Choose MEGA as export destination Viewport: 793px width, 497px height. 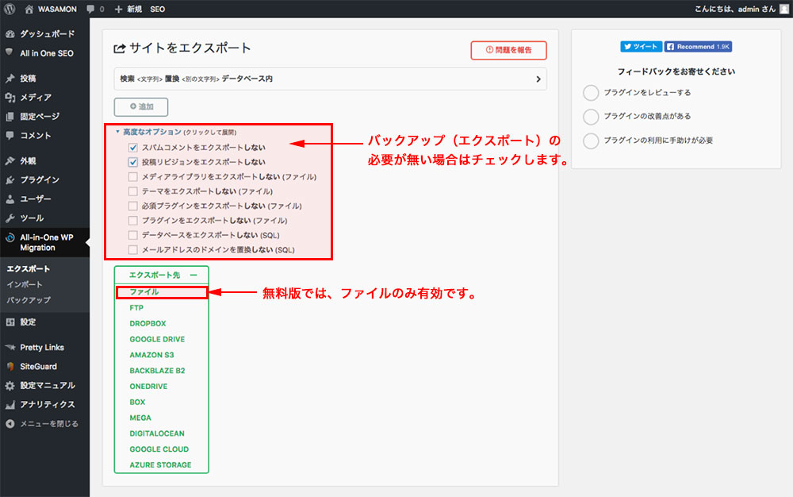click(x=140, y=418)
